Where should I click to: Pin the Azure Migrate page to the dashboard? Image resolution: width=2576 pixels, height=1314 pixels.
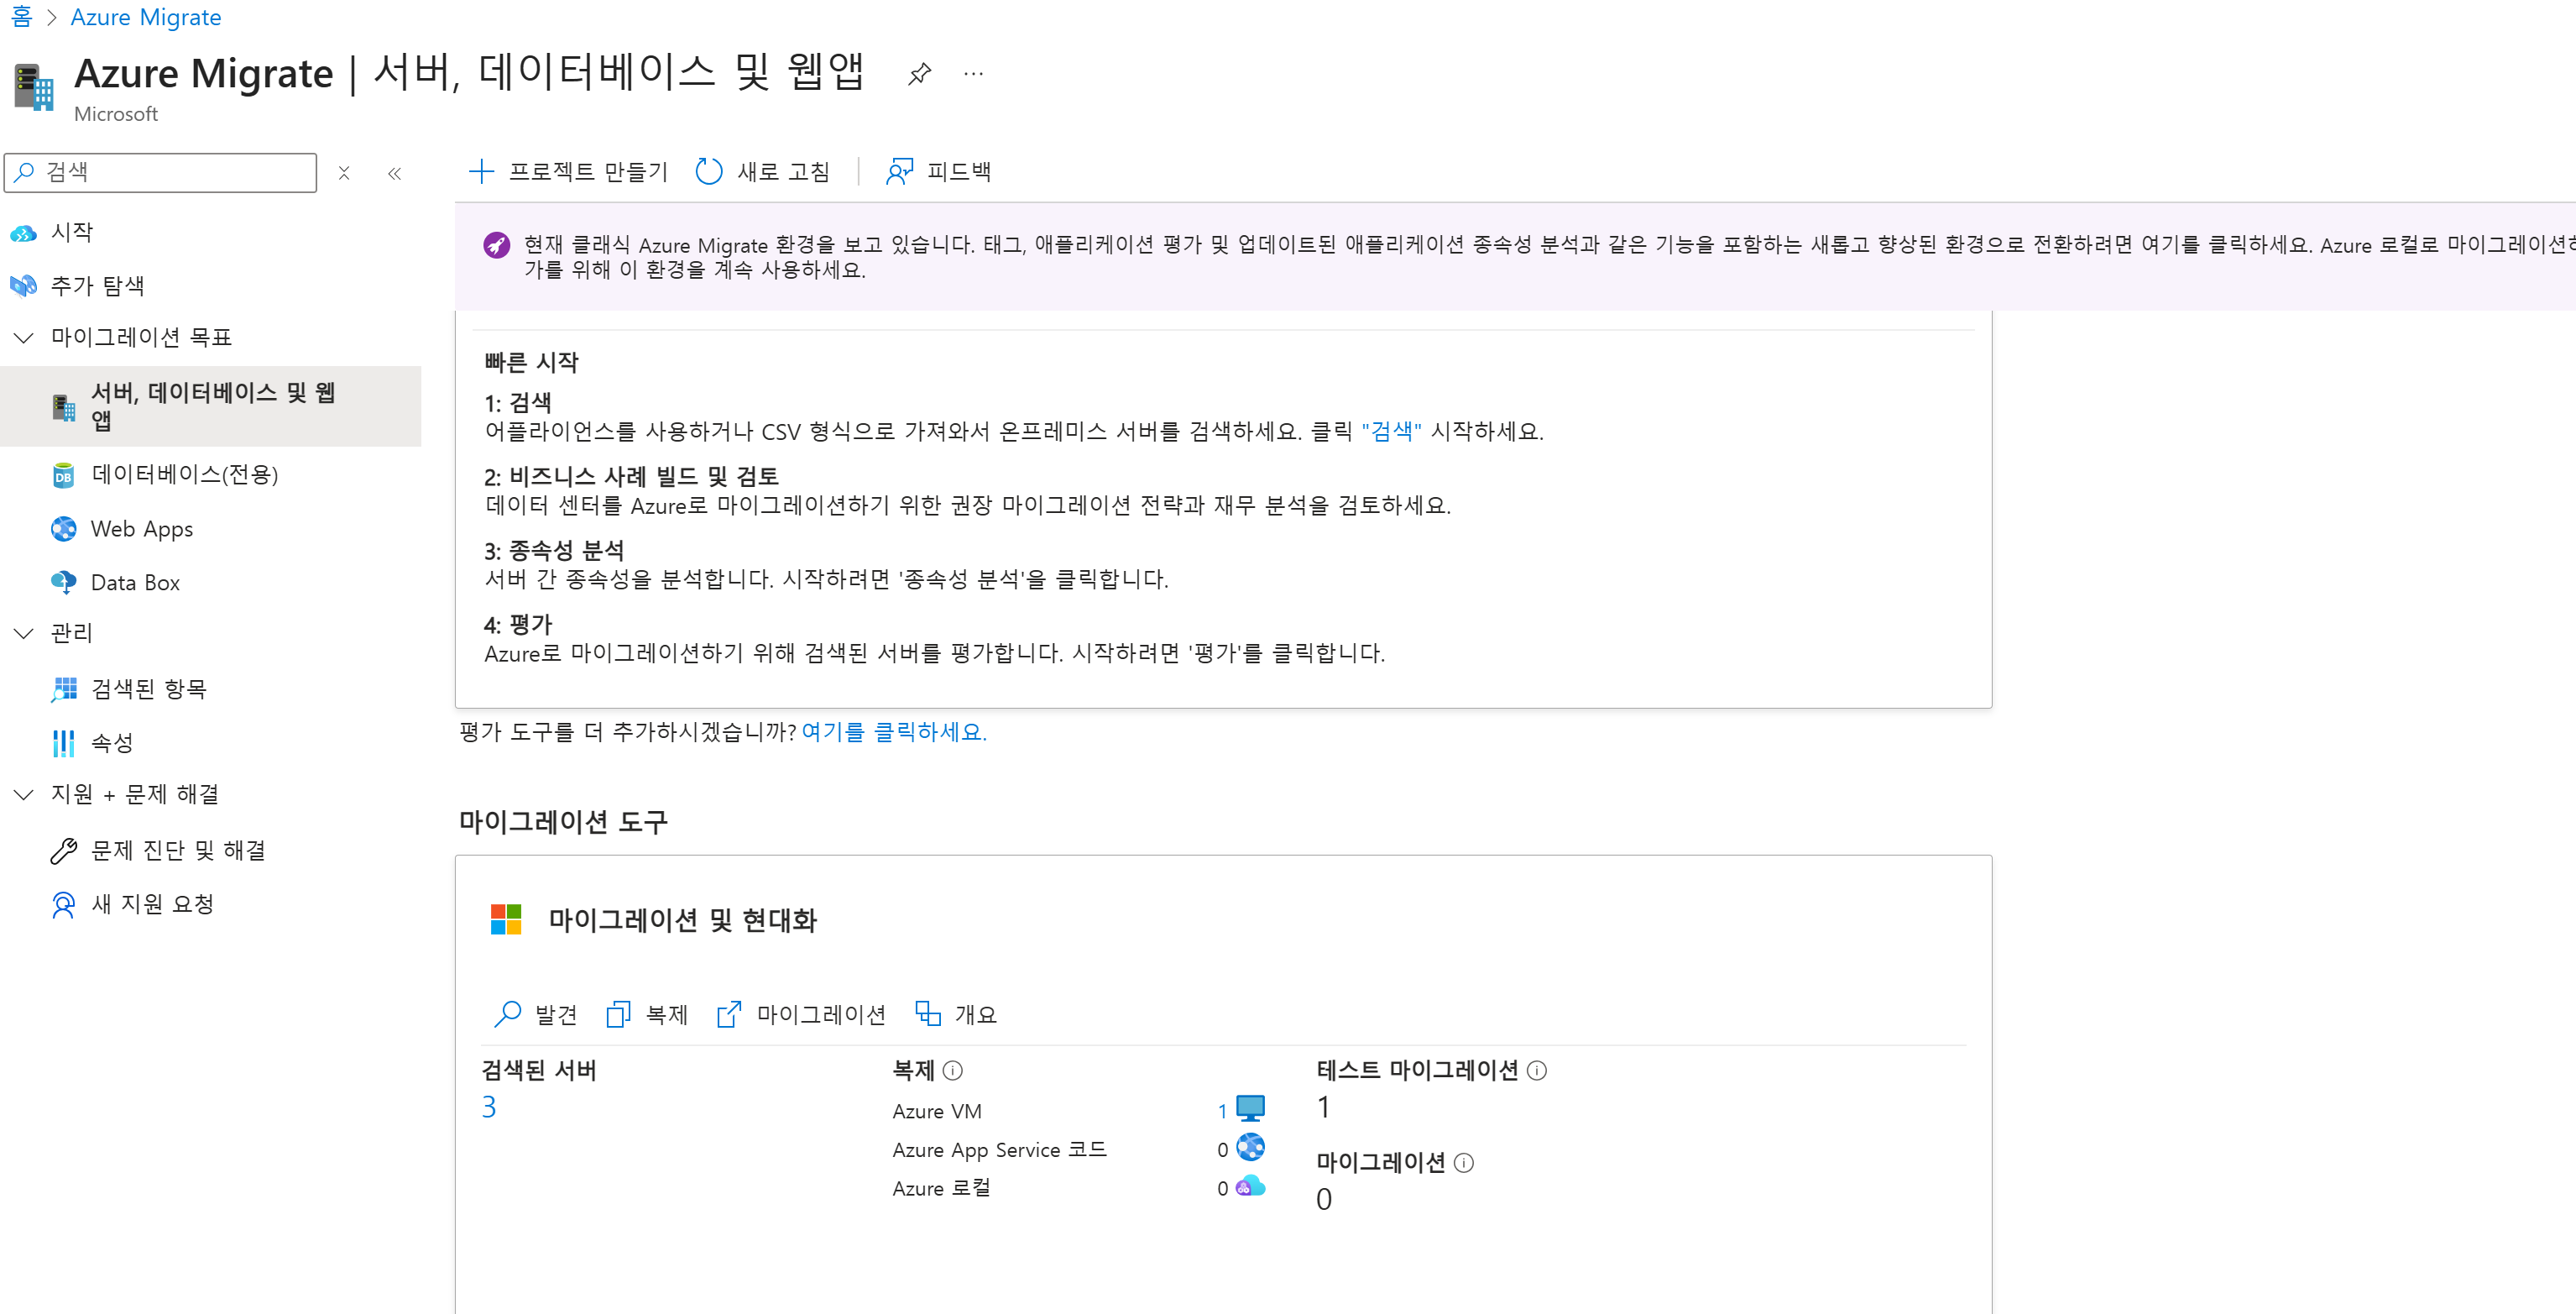point(919,74)
